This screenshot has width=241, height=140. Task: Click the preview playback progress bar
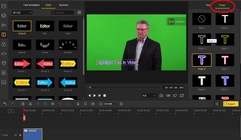125,88
